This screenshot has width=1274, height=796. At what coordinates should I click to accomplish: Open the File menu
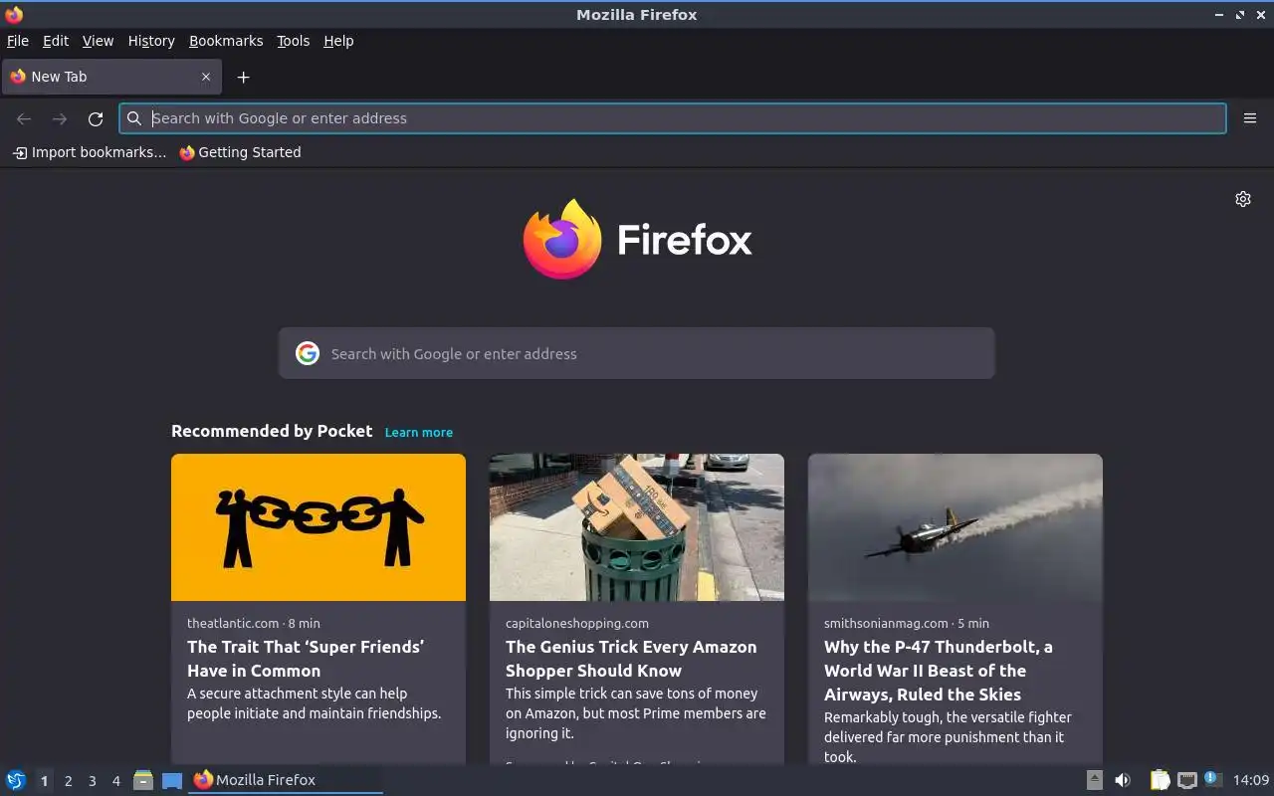(18, 41)
